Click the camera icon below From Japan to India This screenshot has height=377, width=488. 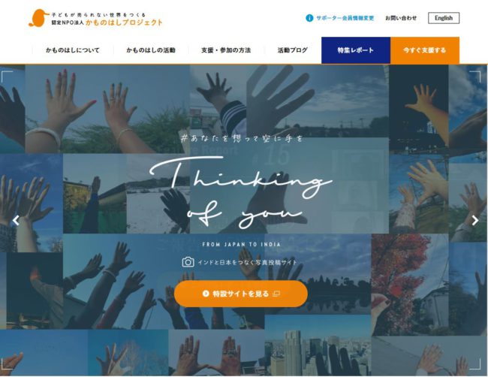(188, 262)
